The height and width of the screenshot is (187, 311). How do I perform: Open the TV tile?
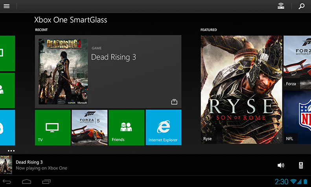click(x=53, y=127)
